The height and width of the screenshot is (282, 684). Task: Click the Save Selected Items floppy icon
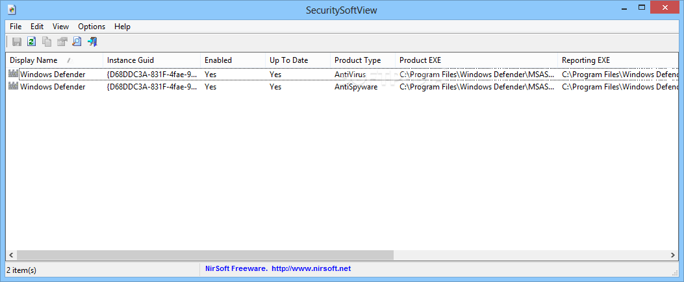click(17, 41)
